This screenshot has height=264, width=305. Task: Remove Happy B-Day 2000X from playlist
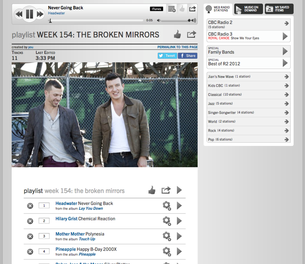[x=30, y=252]
